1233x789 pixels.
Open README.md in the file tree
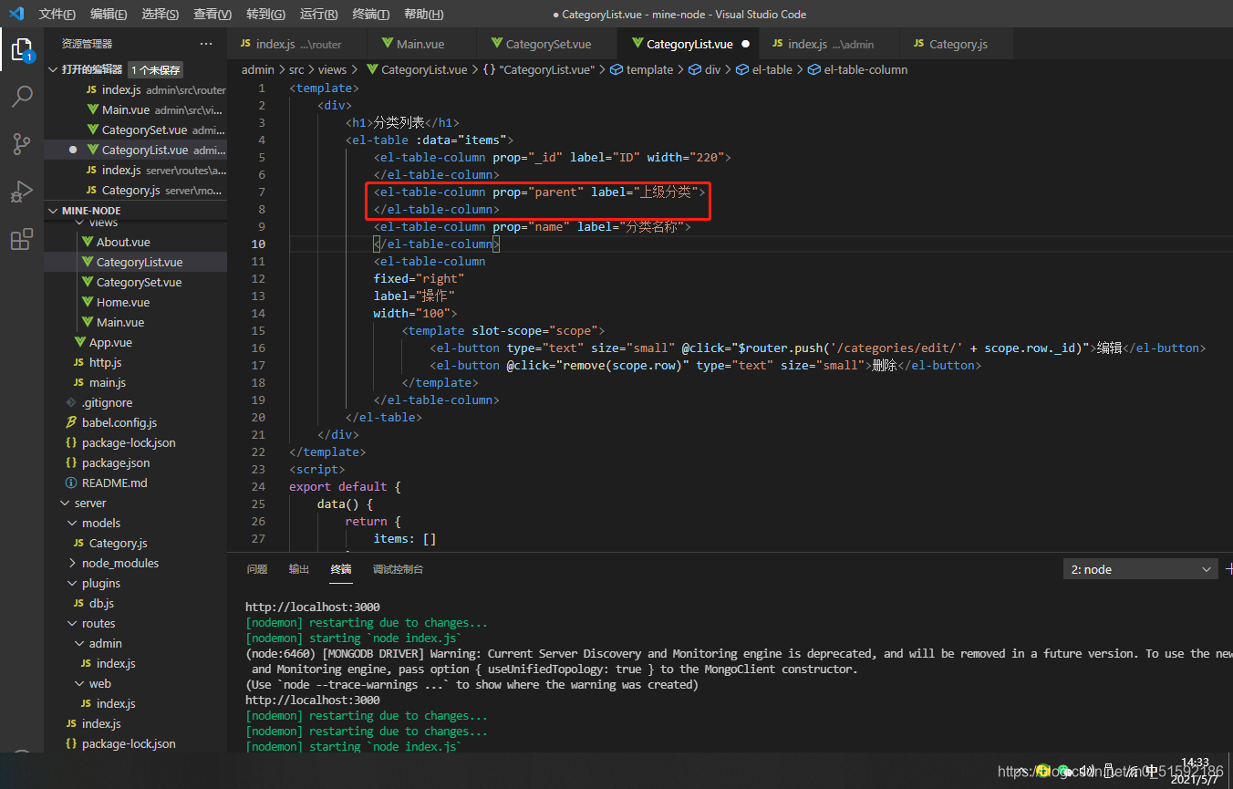pyautogui.click(x=114, y=483)
